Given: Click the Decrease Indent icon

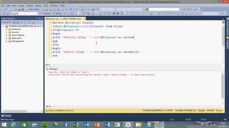Looking at the screenshot, I should click(114, 14).
